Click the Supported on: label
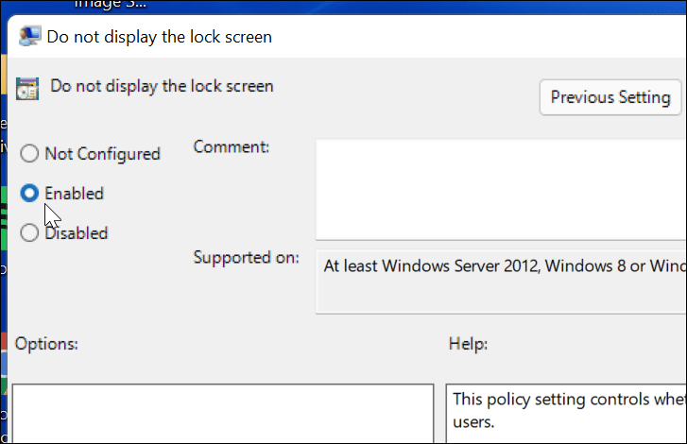687x444 pixels. [x=247, y=257]
